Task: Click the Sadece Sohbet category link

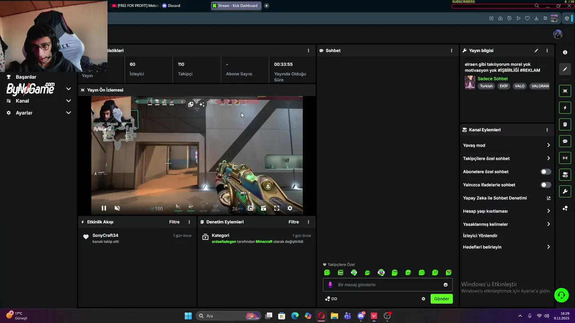Action: pos(492,79)
